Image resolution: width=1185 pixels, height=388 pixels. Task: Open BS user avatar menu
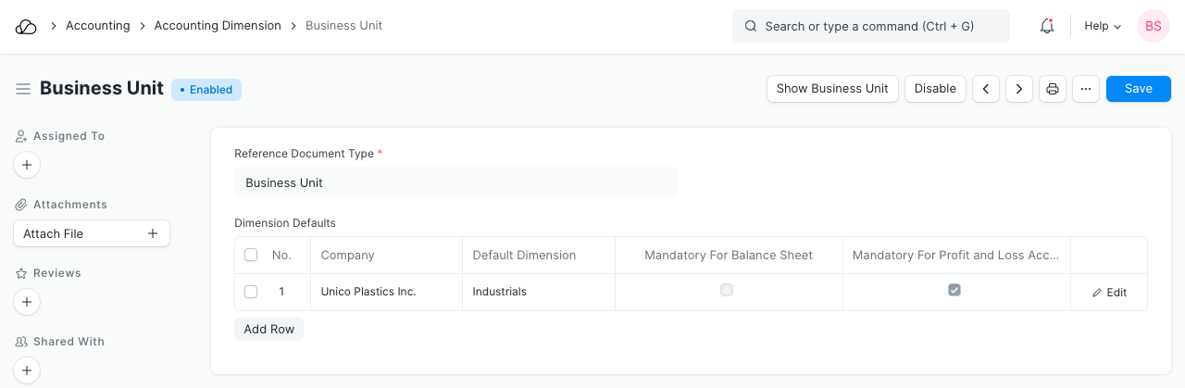(x=1154, y=27)
